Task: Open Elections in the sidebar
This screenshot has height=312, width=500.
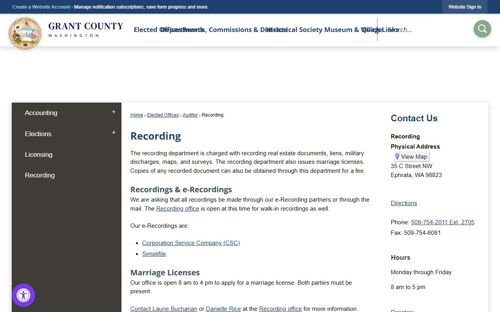Action: pos(38,134)
